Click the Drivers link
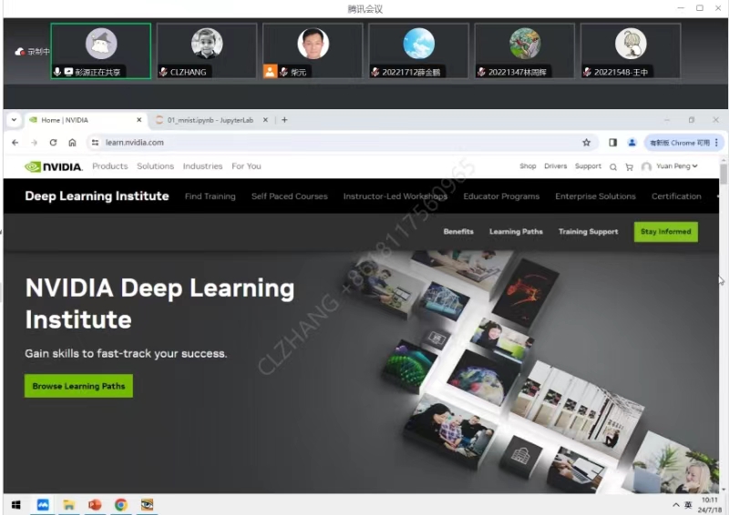This screenshot has height=515, width=729. click(556, 167)
